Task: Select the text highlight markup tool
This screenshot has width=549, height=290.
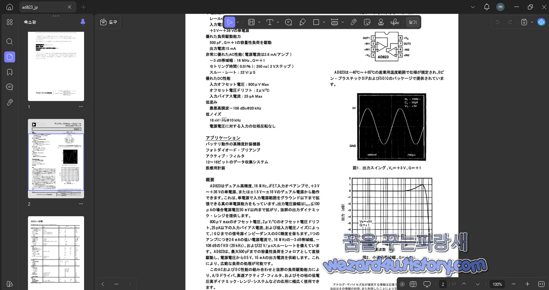Action: tap(251, 22)
